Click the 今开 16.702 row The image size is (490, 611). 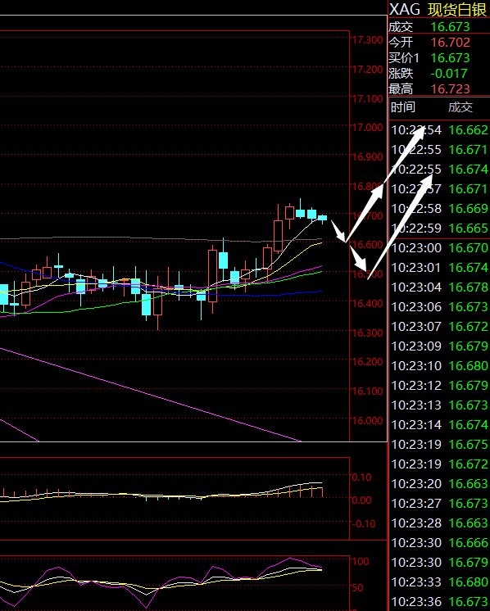click(x=439, y=42)
